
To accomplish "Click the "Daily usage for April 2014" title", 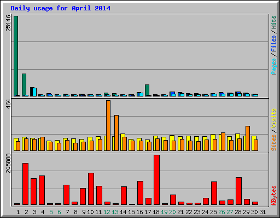I will [60, 8].
